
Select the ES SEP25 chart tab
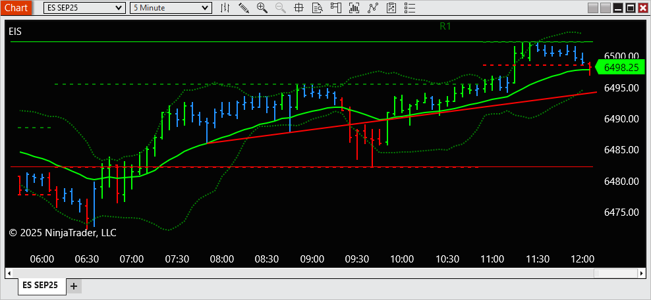point(40,285)
